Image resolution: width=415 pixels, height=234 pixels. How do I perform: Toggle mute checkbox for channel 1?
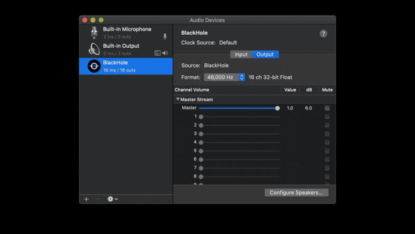(327, 116)
